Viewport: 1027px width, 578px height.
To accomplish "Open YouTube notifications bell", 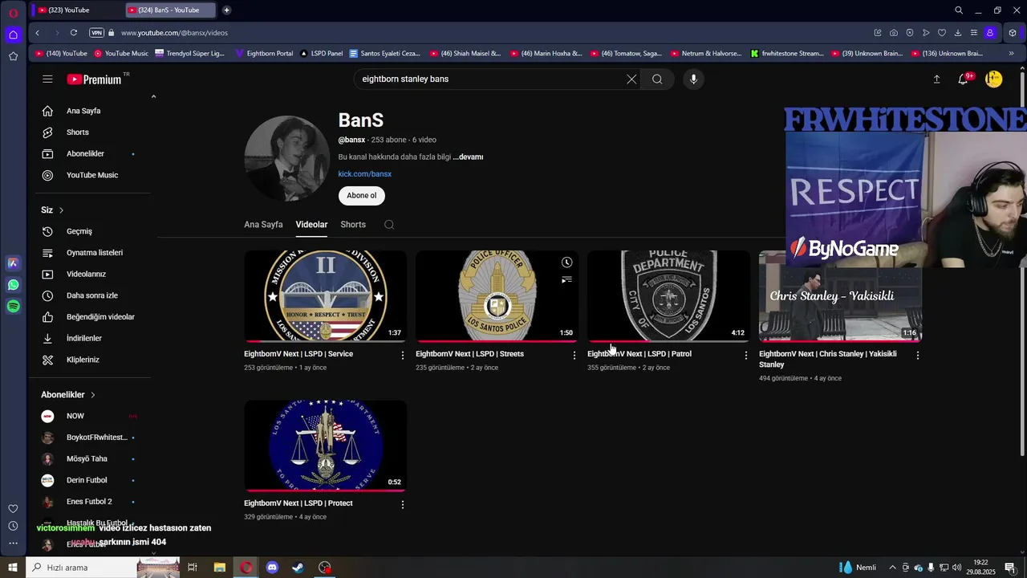I will coord(964,79).
